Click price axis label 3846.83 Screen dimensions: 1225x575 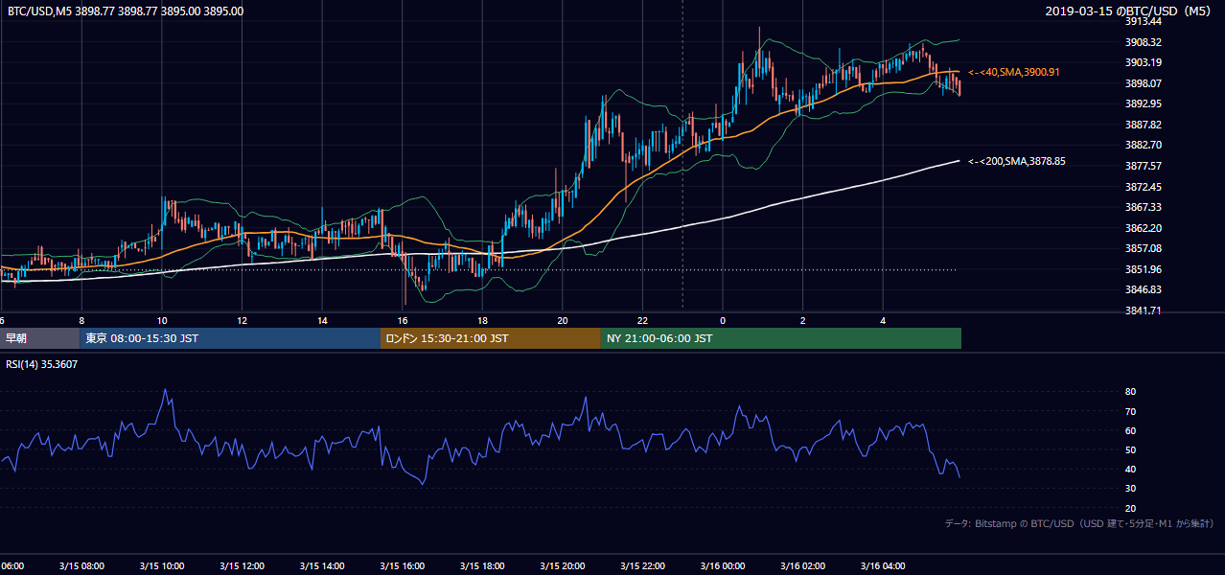(1143, 289)
